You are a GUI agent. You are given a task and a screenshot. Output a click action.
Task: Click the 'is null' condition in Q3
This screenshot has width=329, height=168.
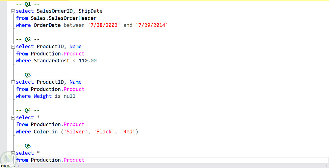tap(65, 96)
